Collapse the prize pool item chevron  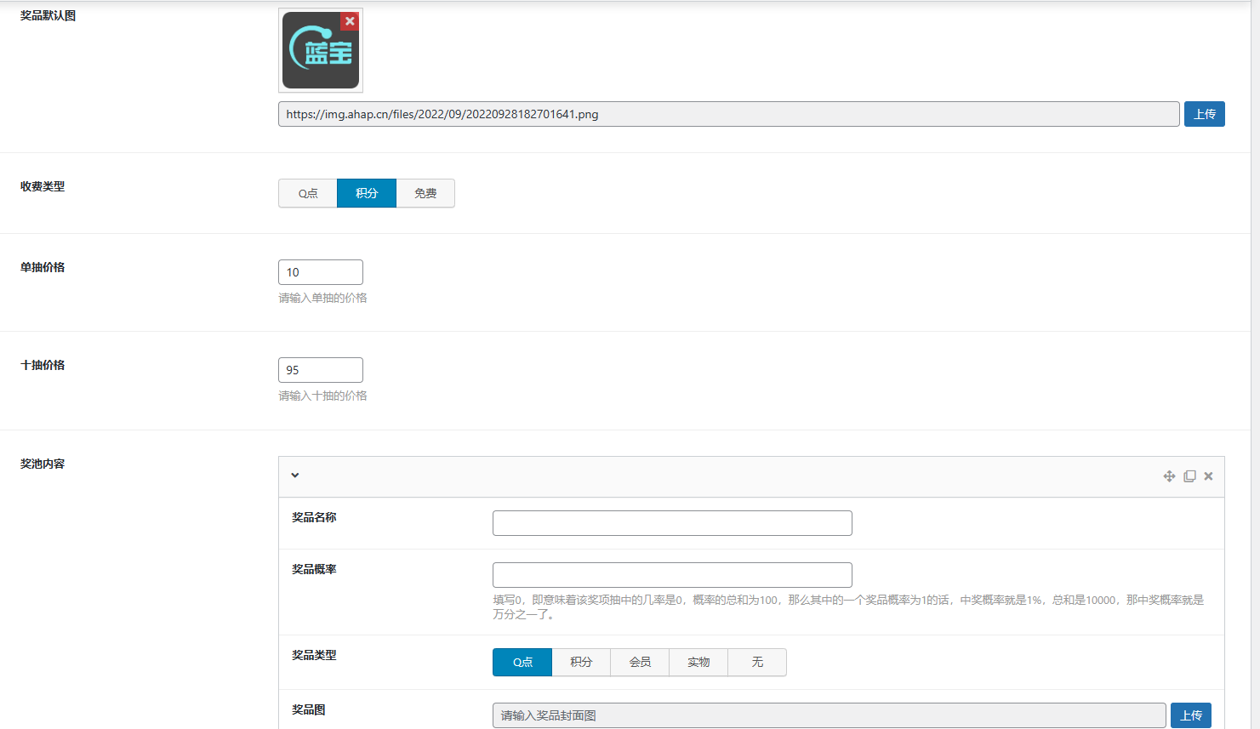295,476
